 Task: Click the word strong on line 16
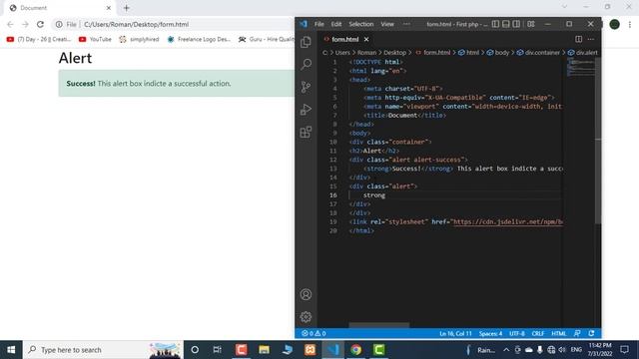374,195
